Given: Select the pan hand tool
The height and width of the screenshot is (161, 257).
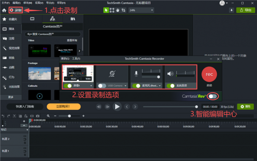Looking at the screenshot, I should 118,10.
